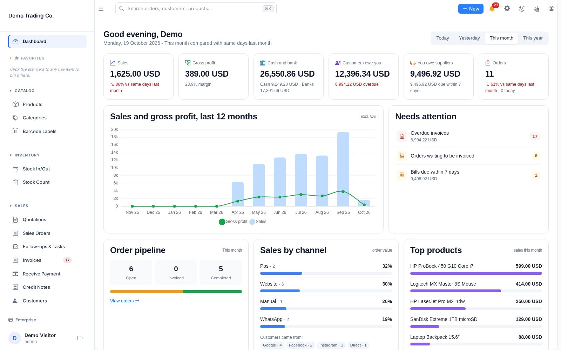Click the Receive Payment icon
561x350 pixels.
(x=15, y=274)
